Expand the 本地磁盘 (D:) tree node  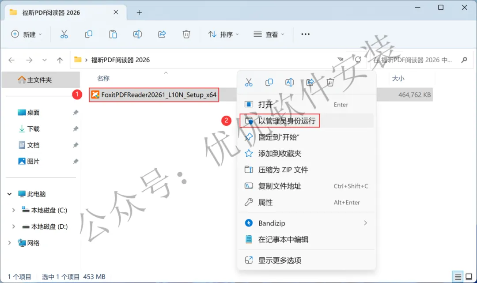click(13, 226)
